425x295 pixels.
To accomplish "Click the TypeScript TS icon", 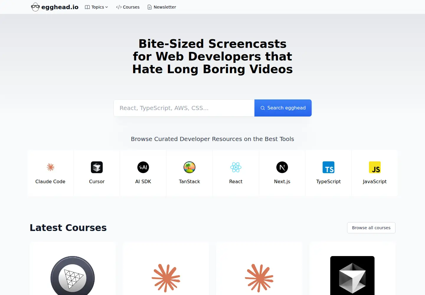I will point(328,167).
